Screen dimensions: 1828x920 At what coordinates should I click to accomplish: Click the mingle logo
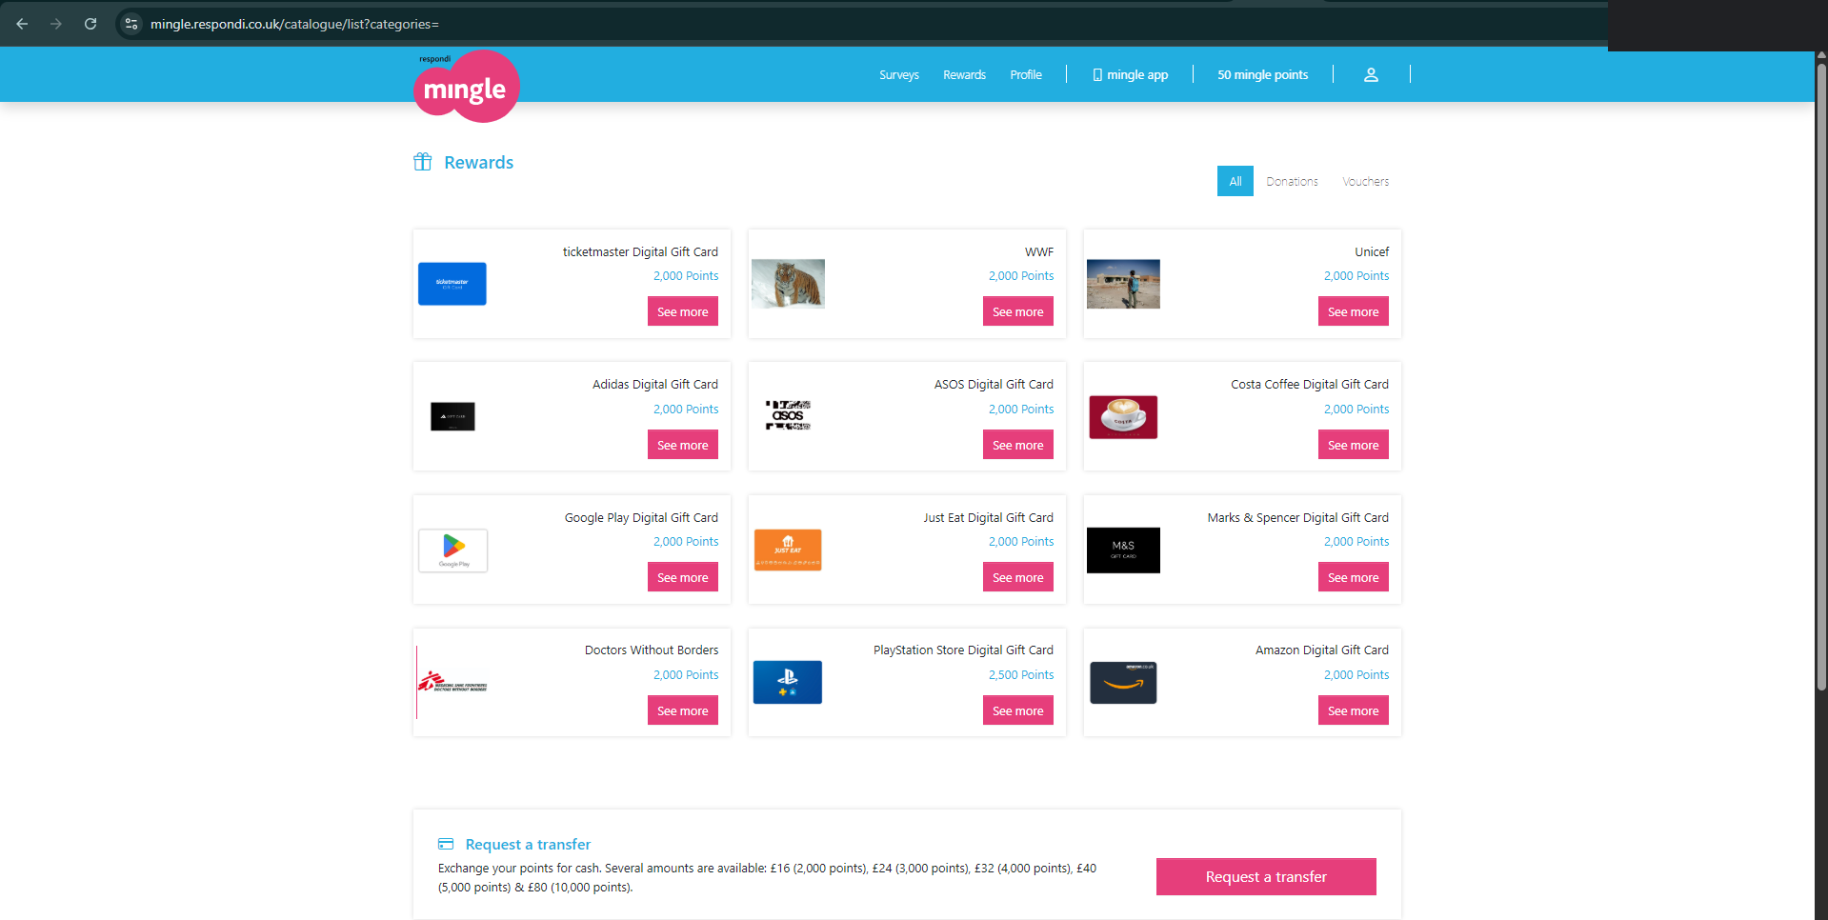click(x=466, y=86)
